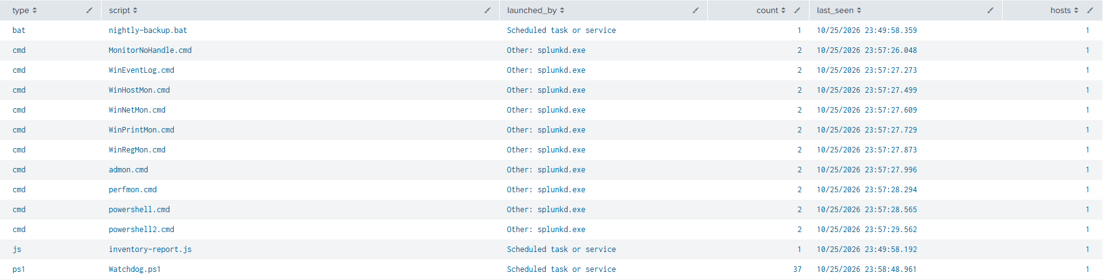The image size is (1103, 280).
Task: Open format pencil for the count column
Action: (797, 10)
